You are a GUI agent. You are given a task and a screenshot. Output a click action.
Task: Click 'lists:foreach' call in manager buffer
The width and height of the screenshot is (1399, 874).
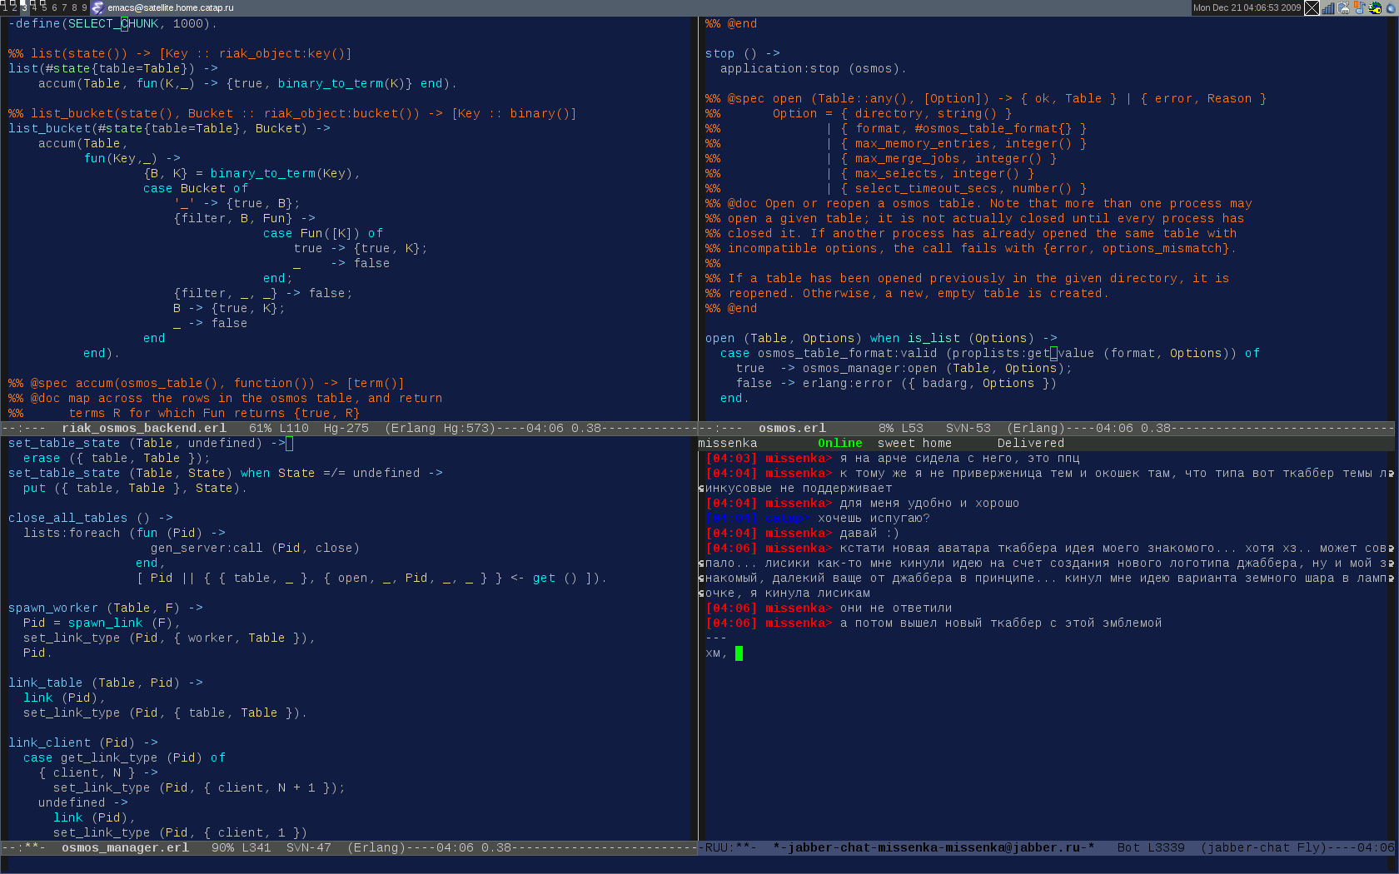[72, 533]
